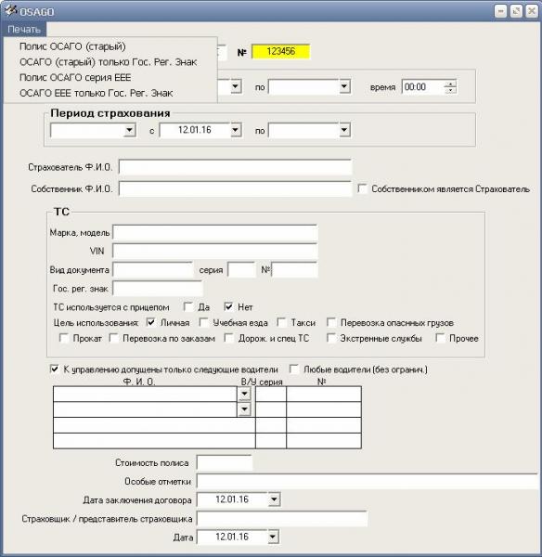
Task: Select Полис ОСАГО серия ЕЕЕ
Action: (75, 77)
